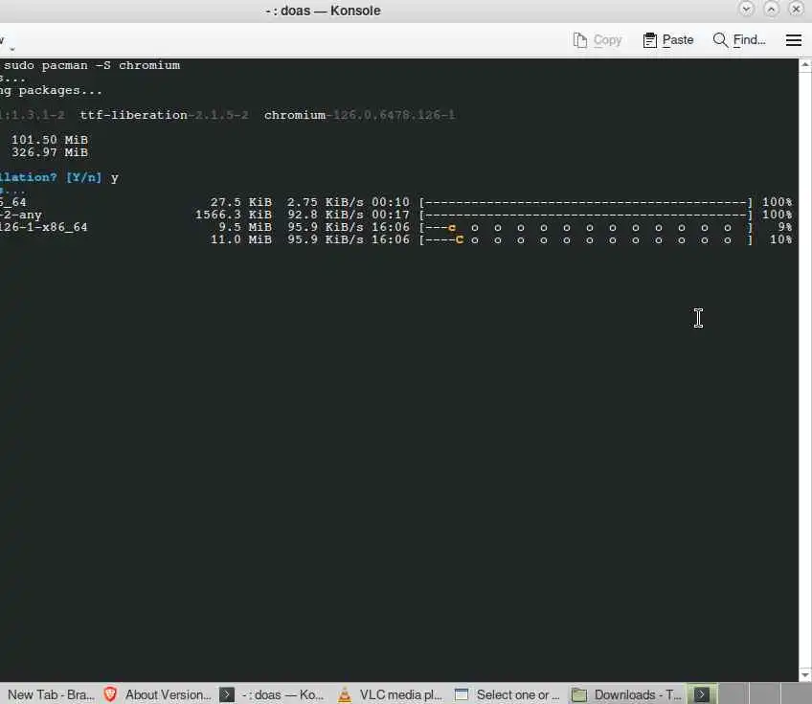Close the Konsole window
812x704 pixels.
click(796, 9)
